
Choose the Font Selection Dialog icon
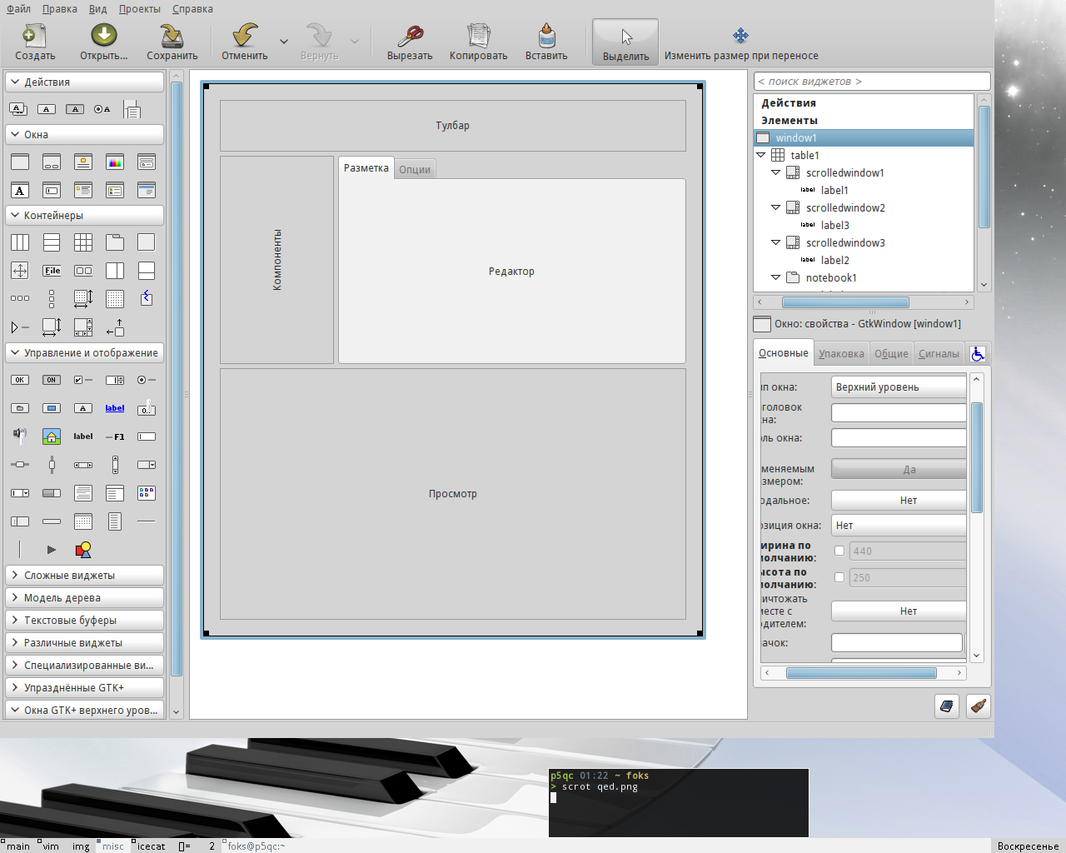tap(20, 191)
